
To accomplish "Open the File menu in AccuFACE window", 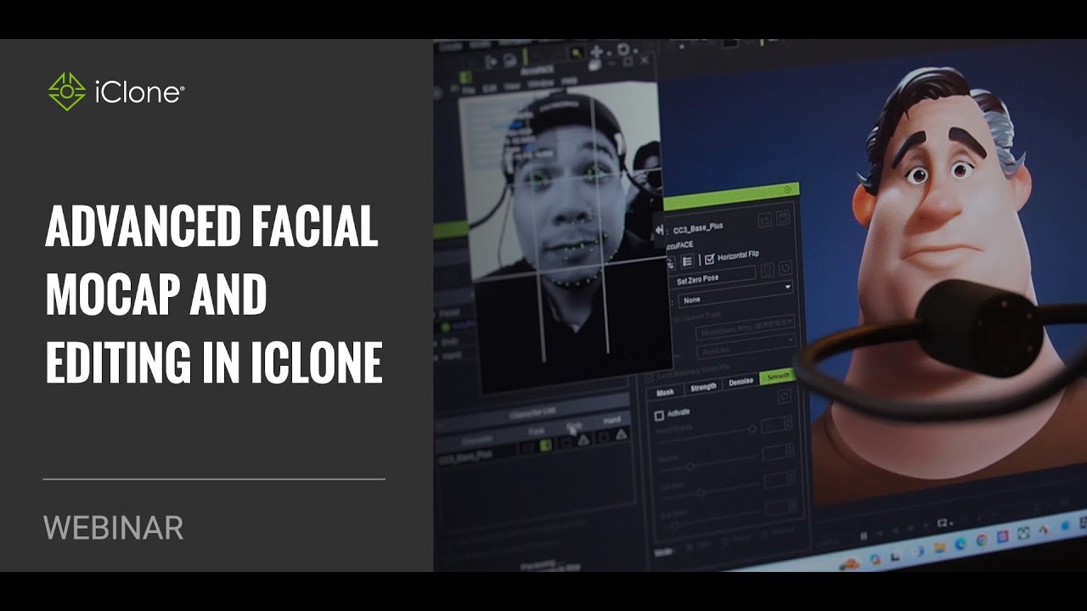I will coord(468,90).
